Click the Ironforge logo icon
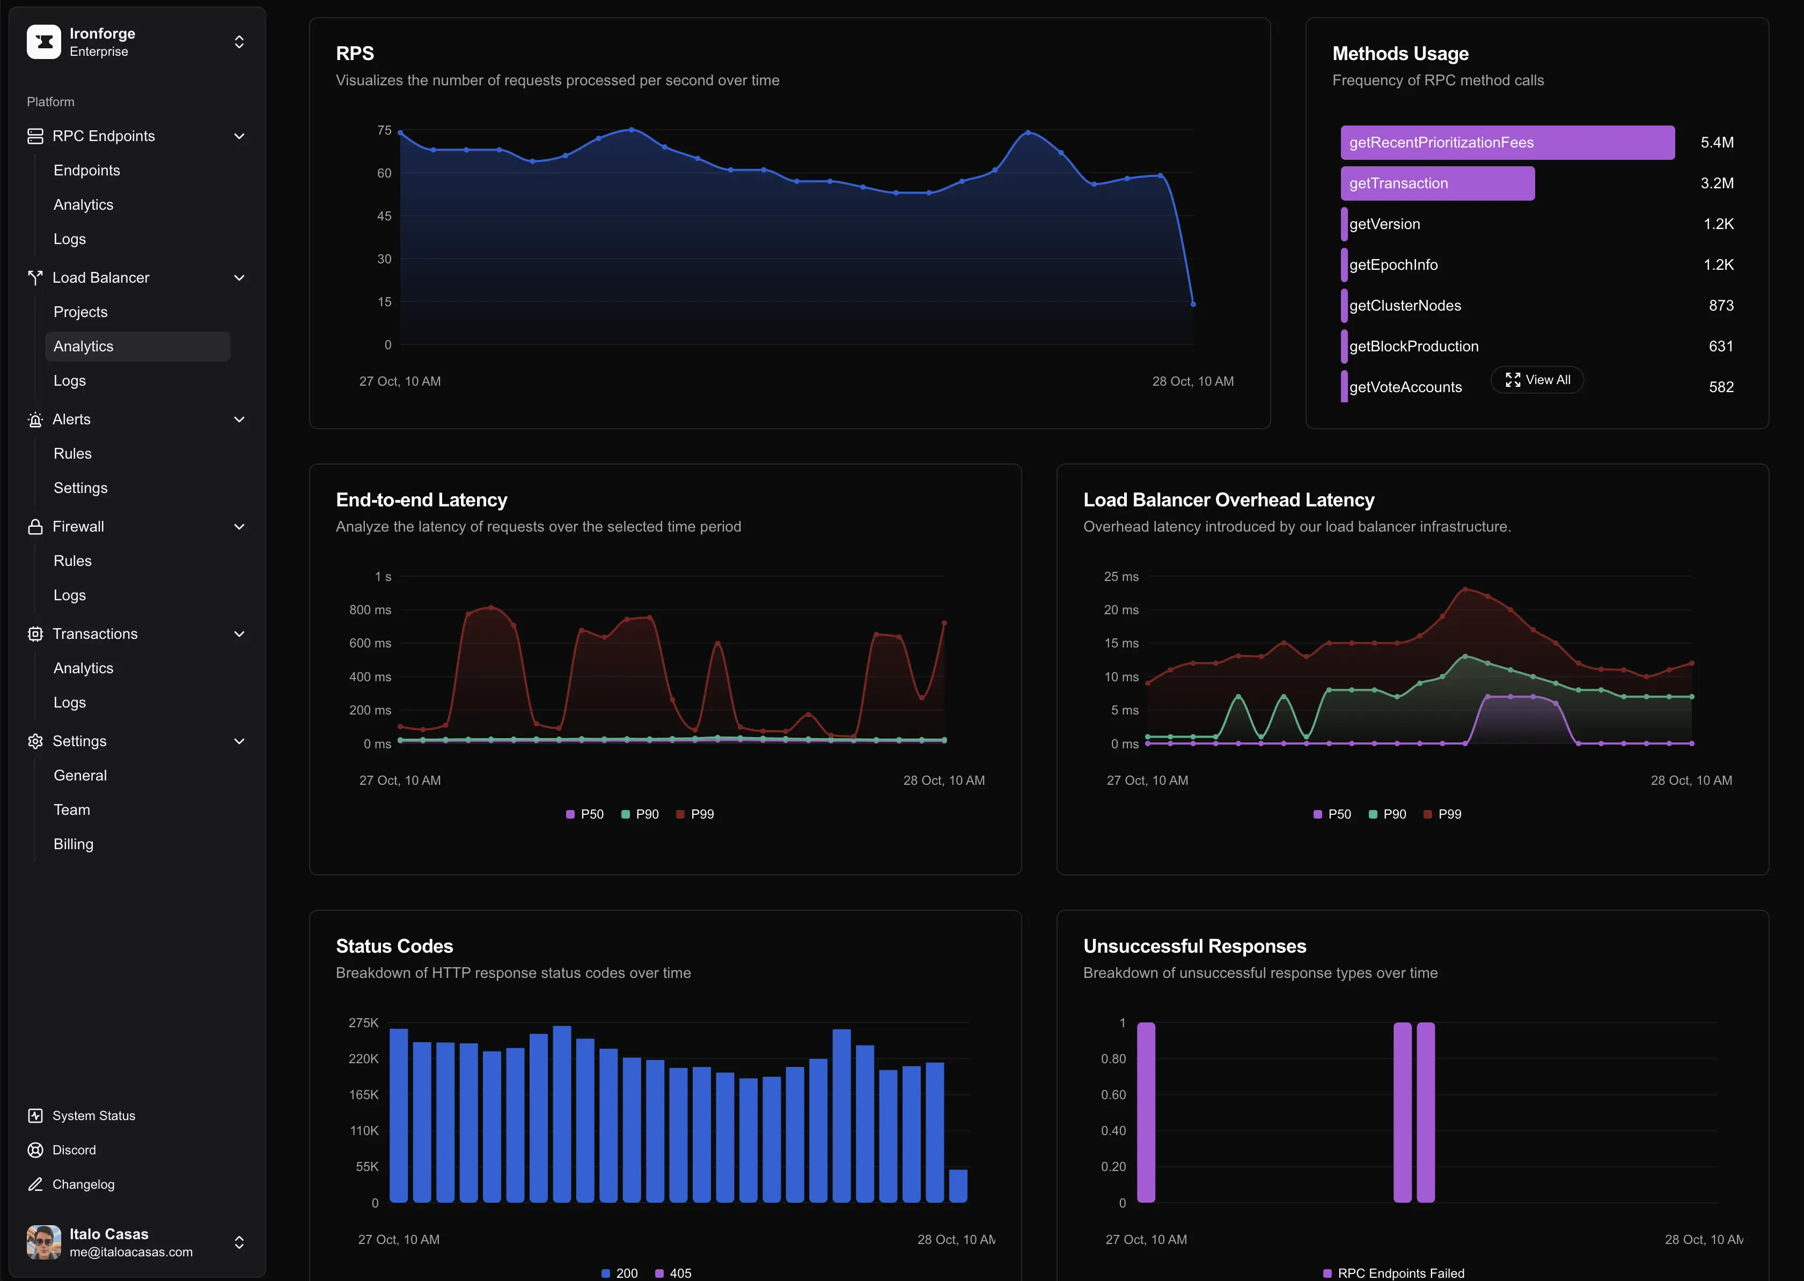This screenshot has width=1804, height=1281. (x=43, y=42)
